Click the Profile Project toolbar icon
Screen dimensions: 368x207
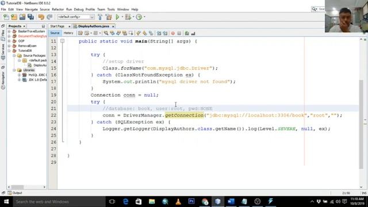tap(139, 17)
